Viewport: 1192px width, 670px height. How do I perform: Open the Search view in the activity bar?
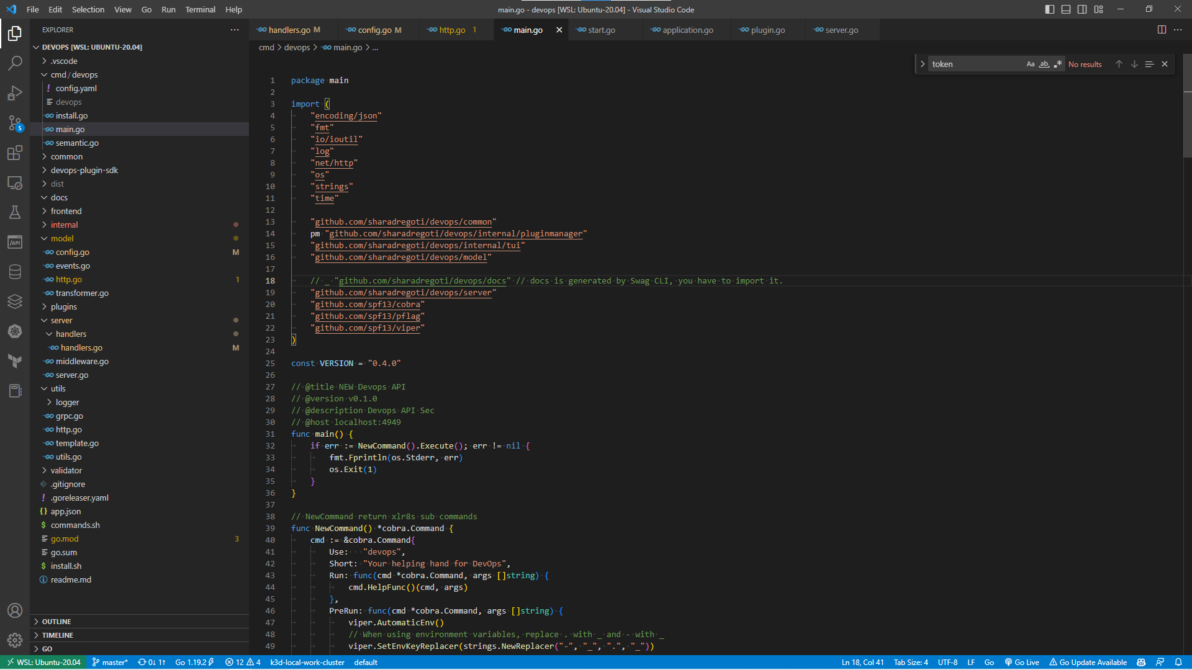(x=15, y=63)
